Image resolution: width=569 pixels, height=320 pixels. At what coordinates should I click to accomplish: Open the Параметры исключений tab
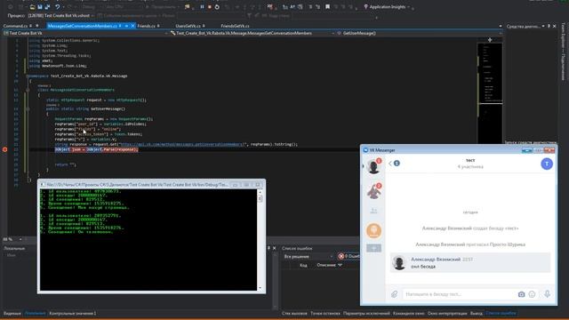coord(366,313)
